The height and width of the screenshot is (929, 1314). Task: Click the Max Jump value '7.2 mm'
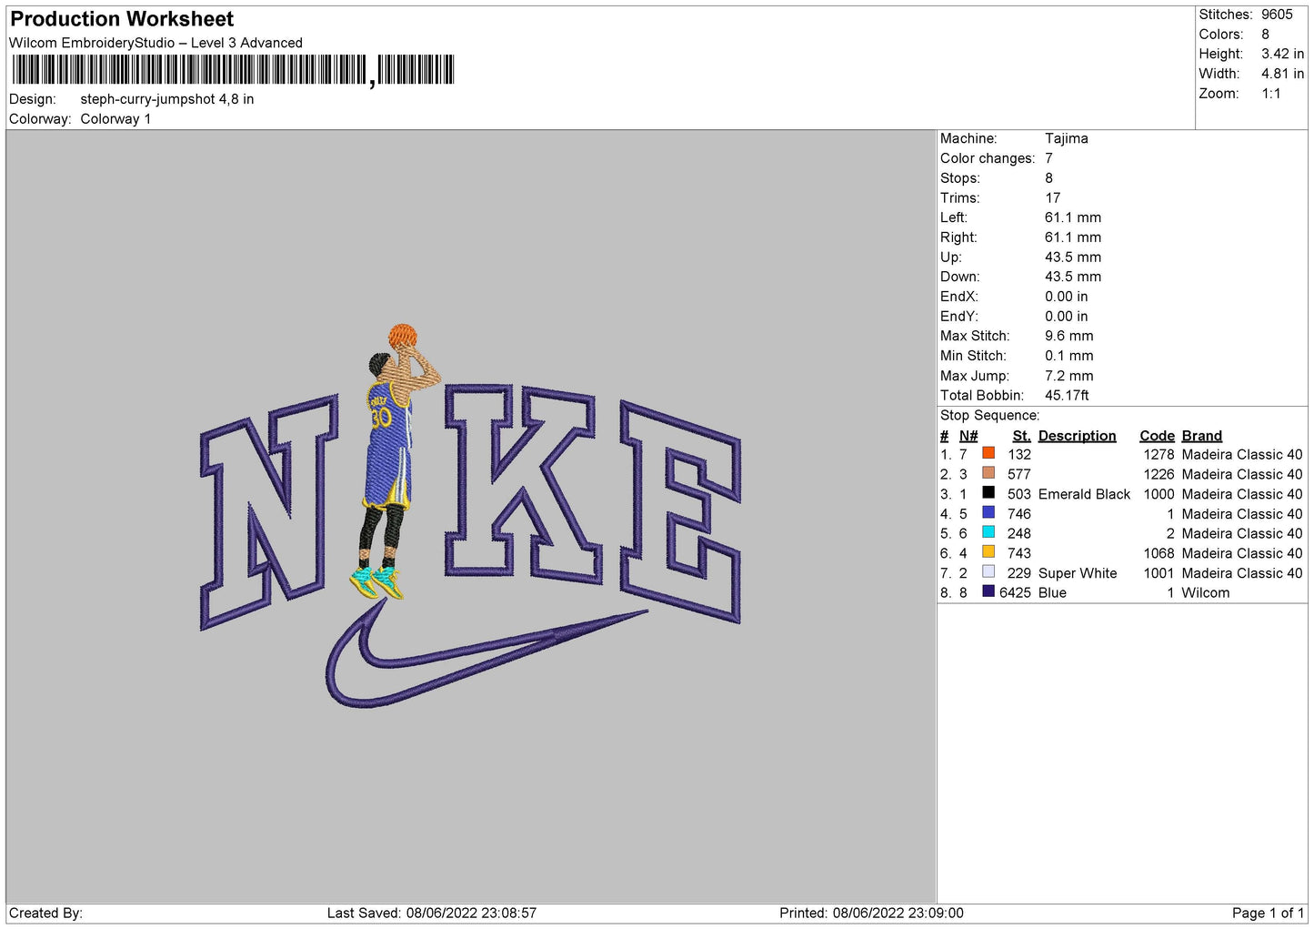tap(1069, 376)
